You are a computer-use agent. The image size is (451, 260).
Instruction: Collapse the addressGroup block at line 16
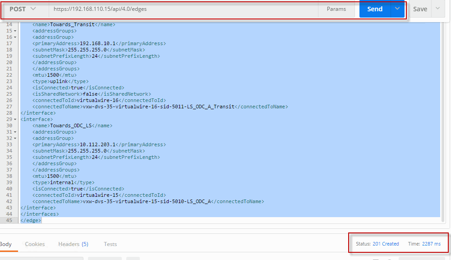pyautogui.click(x=16, y=37)
